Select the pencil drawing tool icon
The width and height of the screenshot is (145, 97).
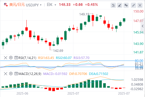pyautogui.click(x=120, y=5)
